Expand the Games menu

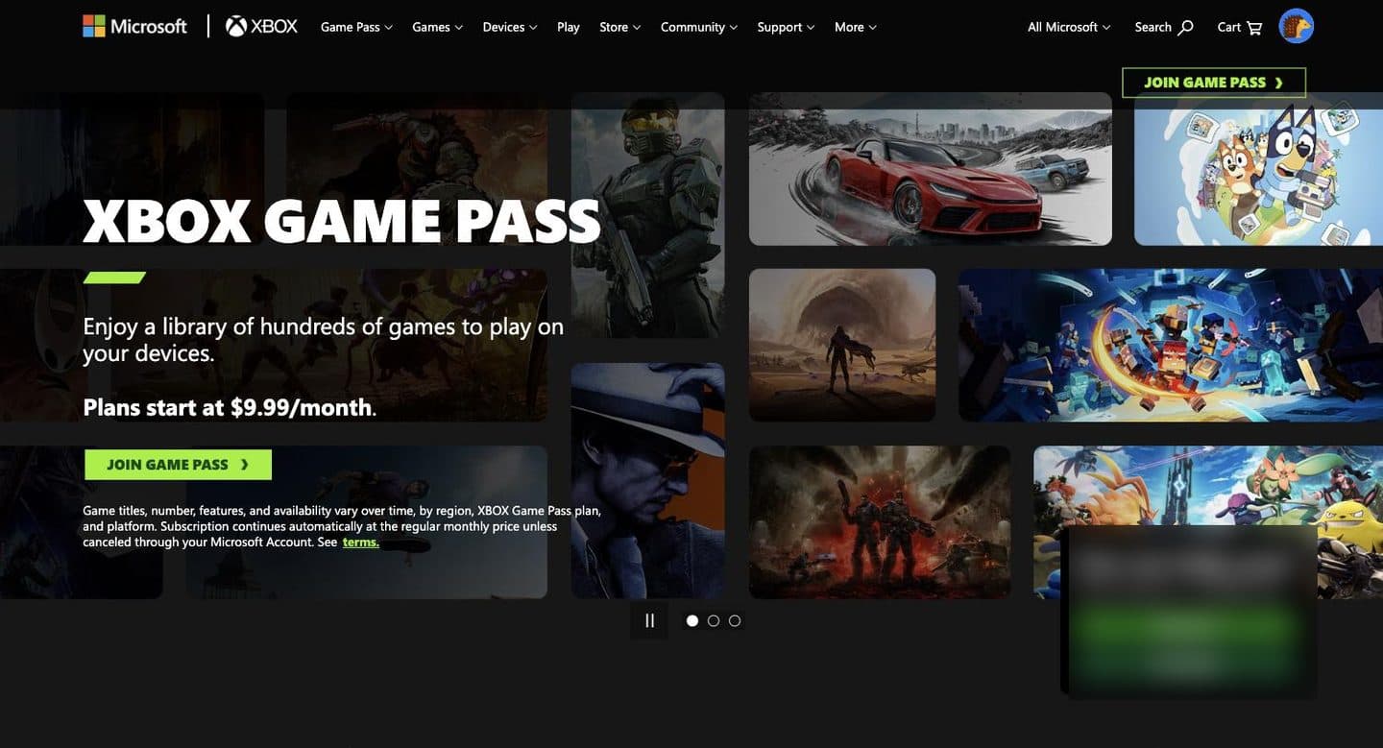coord(437,27)
